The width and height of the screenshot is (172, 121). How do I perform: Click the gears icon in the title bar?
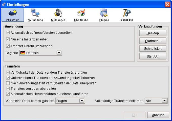pos(4,4)
